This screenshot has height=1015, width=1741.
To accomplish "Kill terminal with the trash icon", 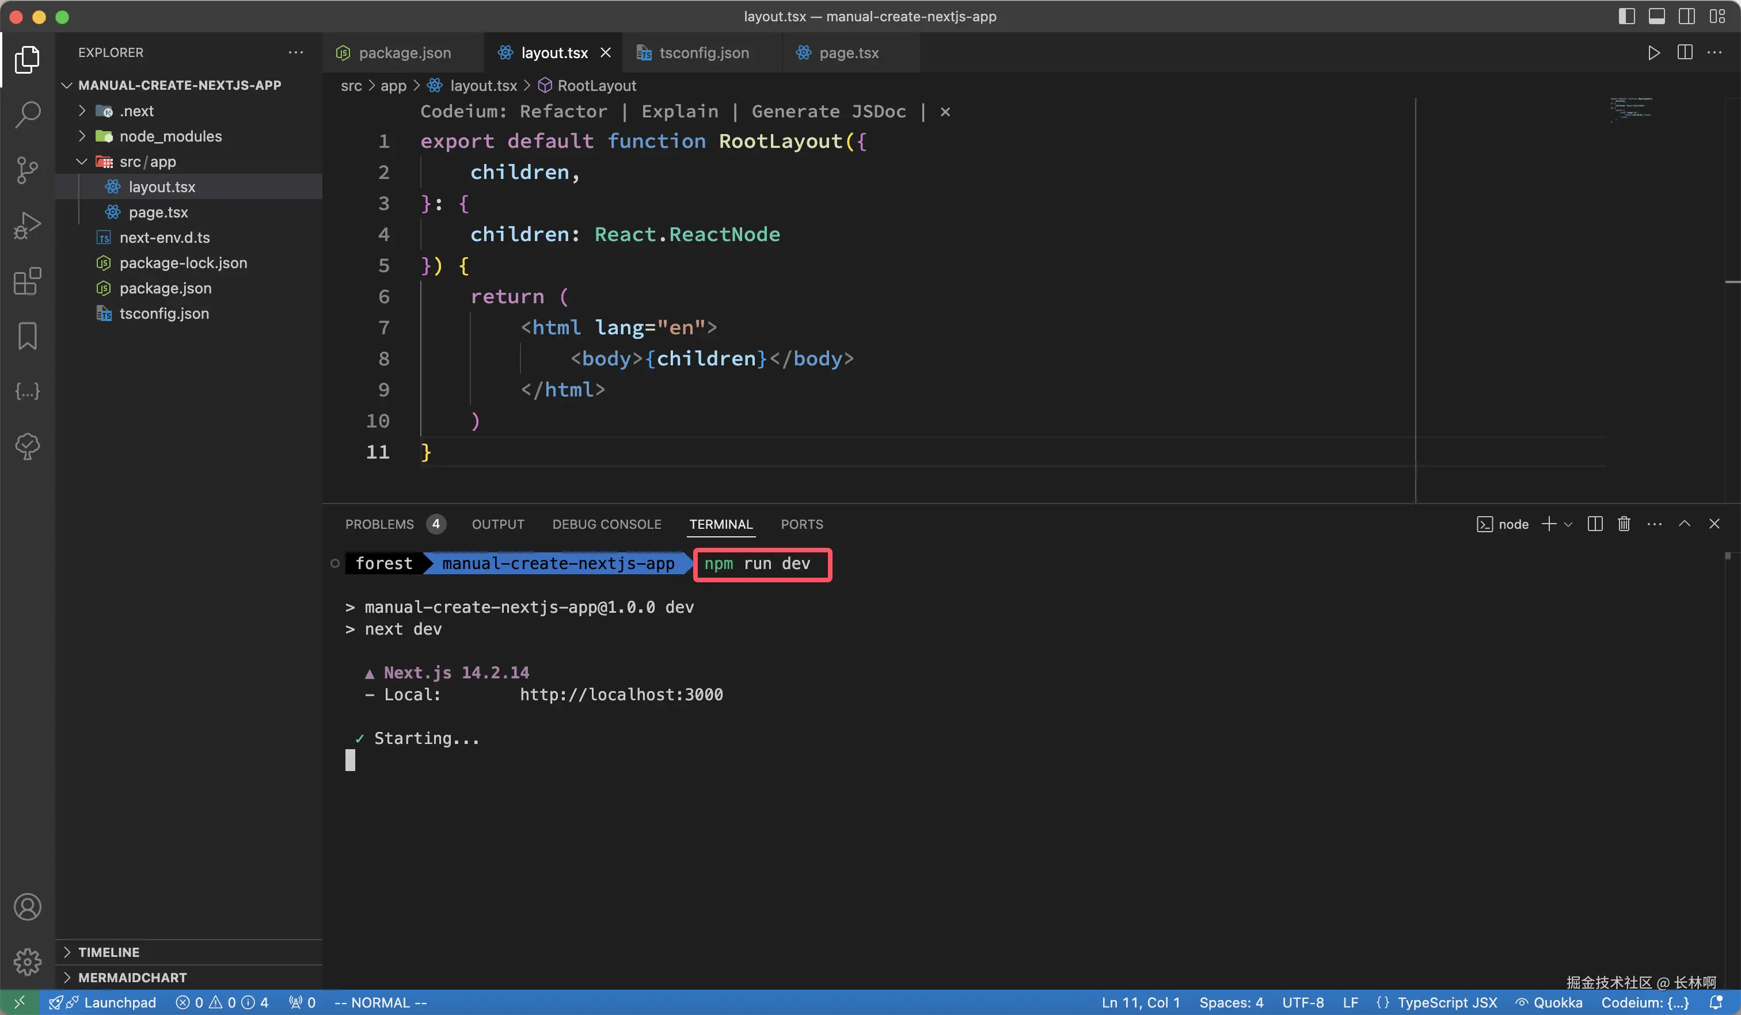I will pos(1624,524).
